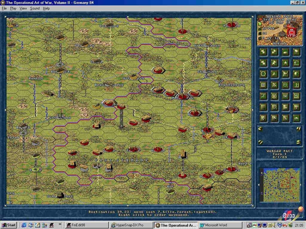Click the airplane air unit icon
306x229 pixels.
click(296, 107)
